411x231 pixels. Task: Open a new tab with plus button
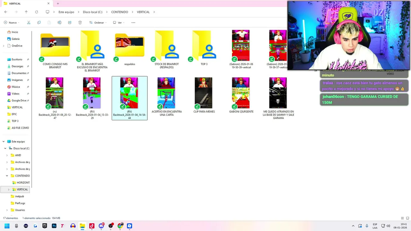pos(58,4)
